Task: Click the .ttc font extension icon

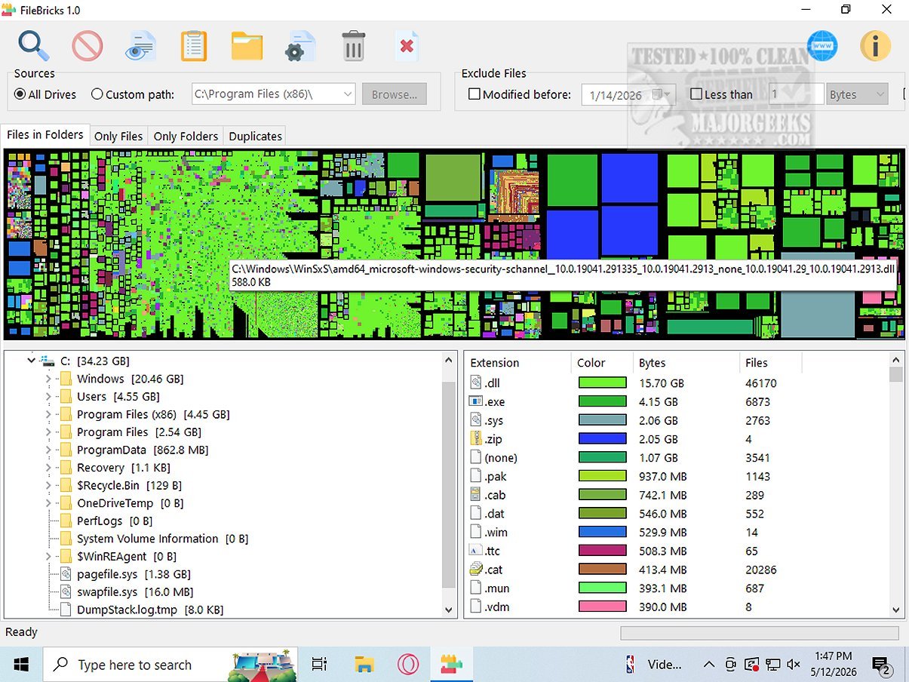Action: coord(475,551)
